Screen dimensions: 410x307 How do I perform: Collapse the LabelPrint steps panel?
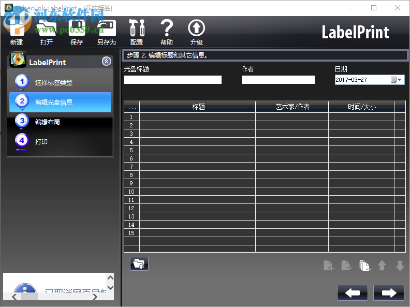[106, 62]
